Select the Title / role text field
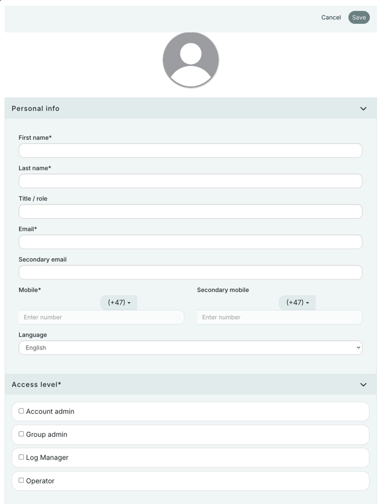 [191, 211]
